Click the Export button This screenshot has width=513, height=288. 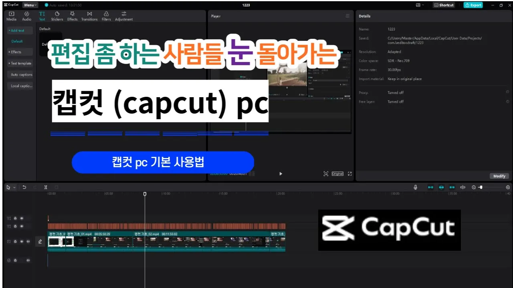click(473, 5)
